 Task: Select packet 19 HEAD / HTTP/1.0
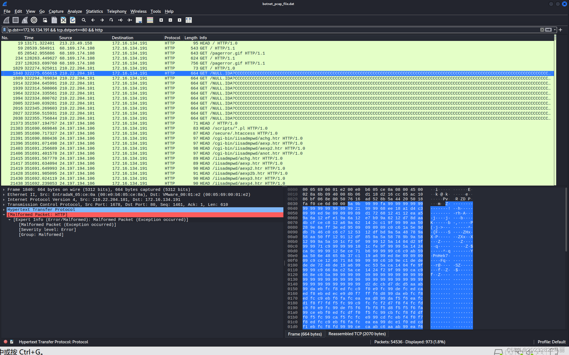coord(277,43)
